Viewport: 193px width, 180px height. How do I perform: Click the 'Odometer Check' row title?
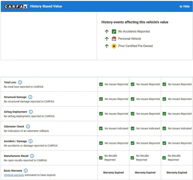coord(14,126)
